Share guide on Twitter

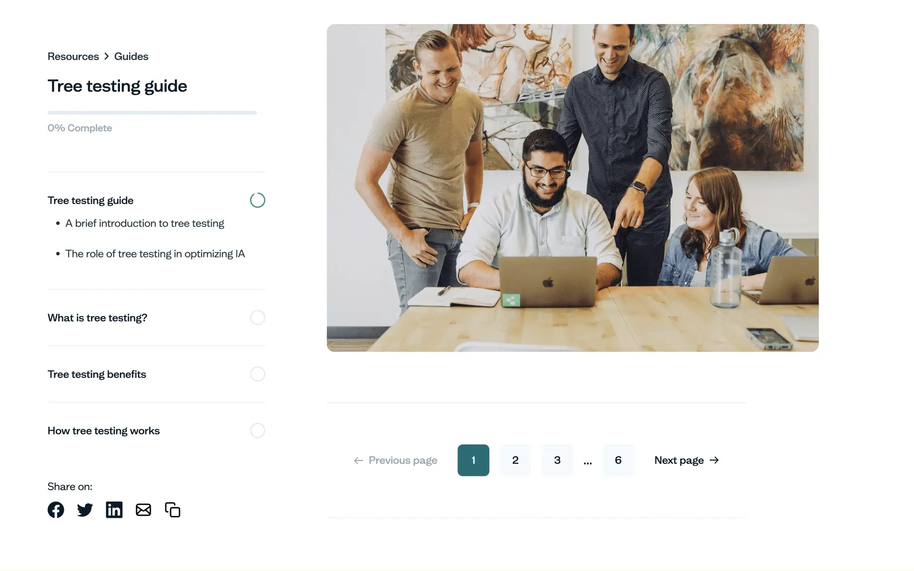point(85,510)
